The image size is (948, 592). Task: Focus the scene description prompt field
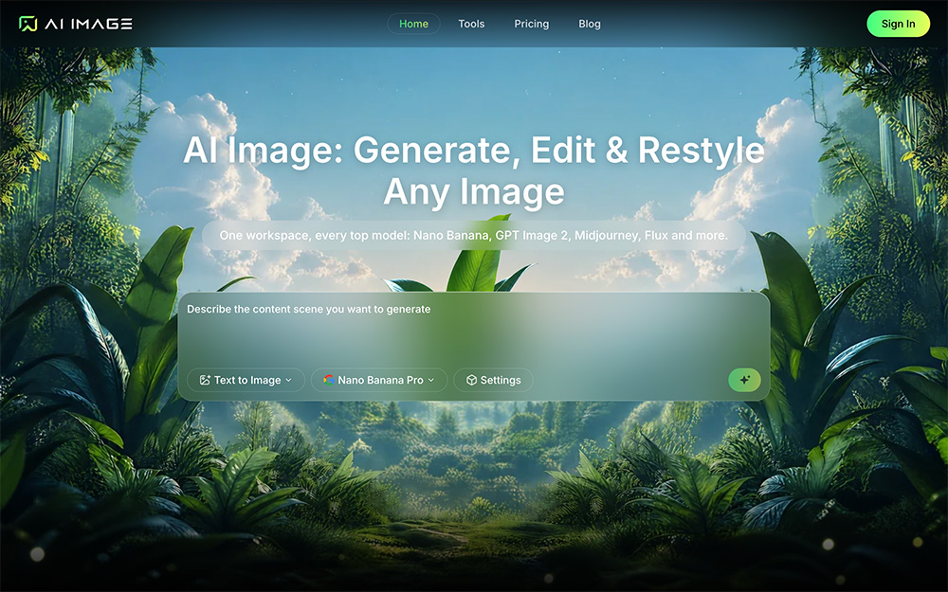(x=473, y=330)
